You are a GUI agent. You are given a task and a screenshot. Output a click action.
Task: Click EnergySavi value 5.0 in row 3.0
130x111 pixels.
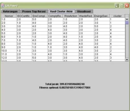click(102, 26)
